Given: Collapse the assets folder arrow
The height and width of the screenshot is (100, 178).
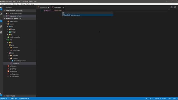Looking at the screenshot, I should (x=6, y=24).
